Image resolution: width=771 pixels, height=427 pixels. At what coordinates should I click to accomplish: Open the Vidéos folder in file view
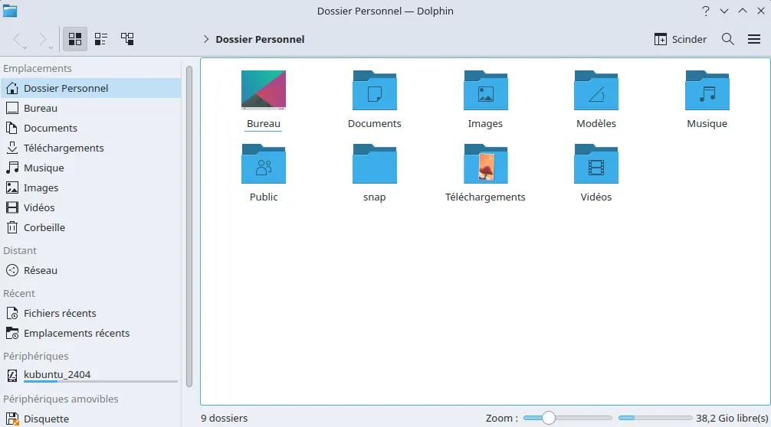pyautogui.click(x=596, y=165)
